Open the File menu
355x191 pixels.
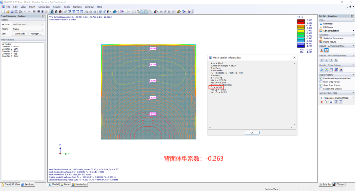pos(8,7)
